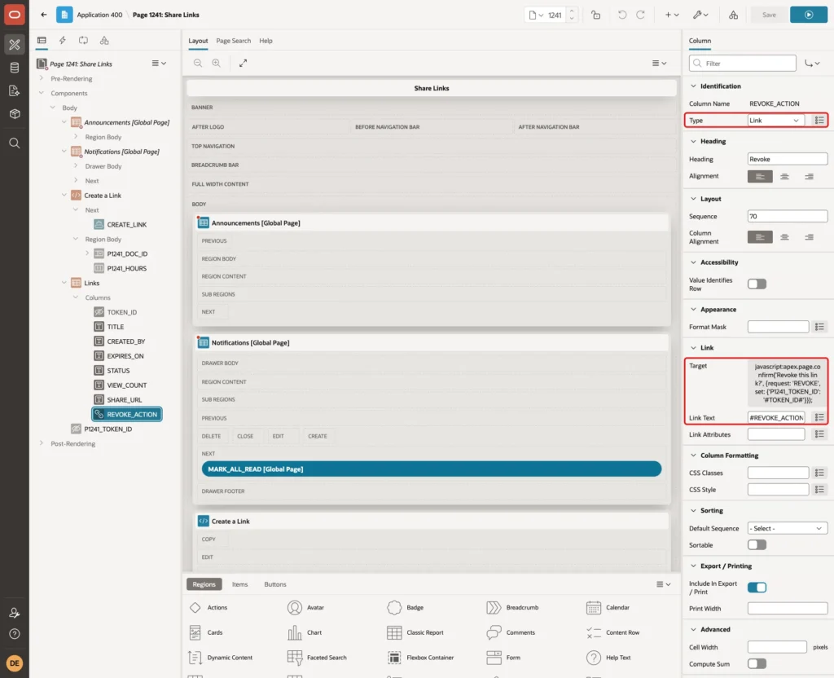This screenshot has width=834, height=678.
Task: Toggle the Compute Sum switch
Action: [x=757, y=663]
